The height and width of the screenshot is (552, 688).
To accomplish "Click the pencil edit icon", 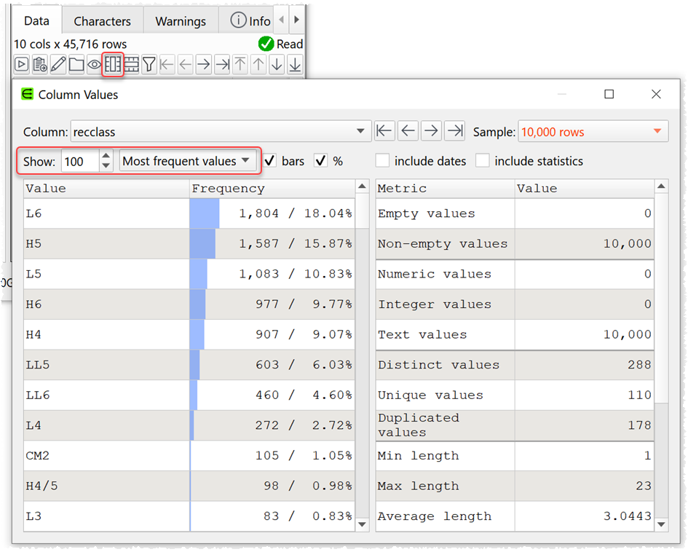I will tap(58, 65).
